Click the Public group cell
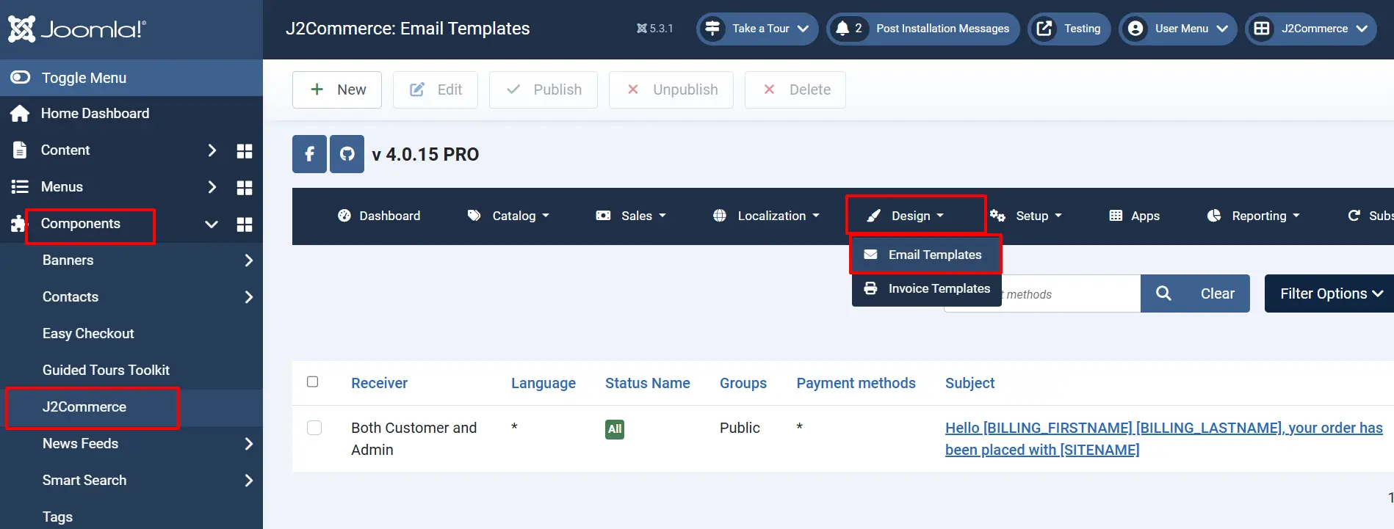Image resolution: width=1394 pixels, height=529 pixels. pos(740,428)
